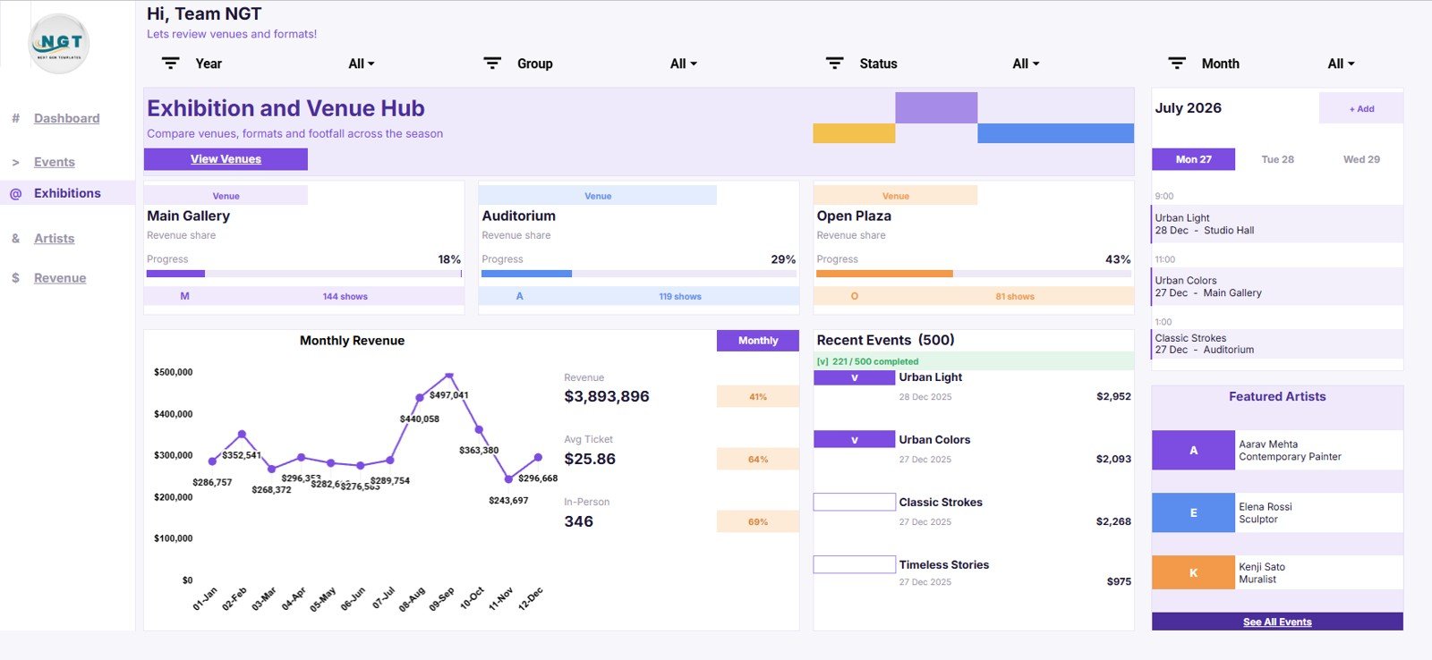The height and width of the screenshot is (660, 1432).
Task: Open the Month All dropdown
Action: [1341, 63]
